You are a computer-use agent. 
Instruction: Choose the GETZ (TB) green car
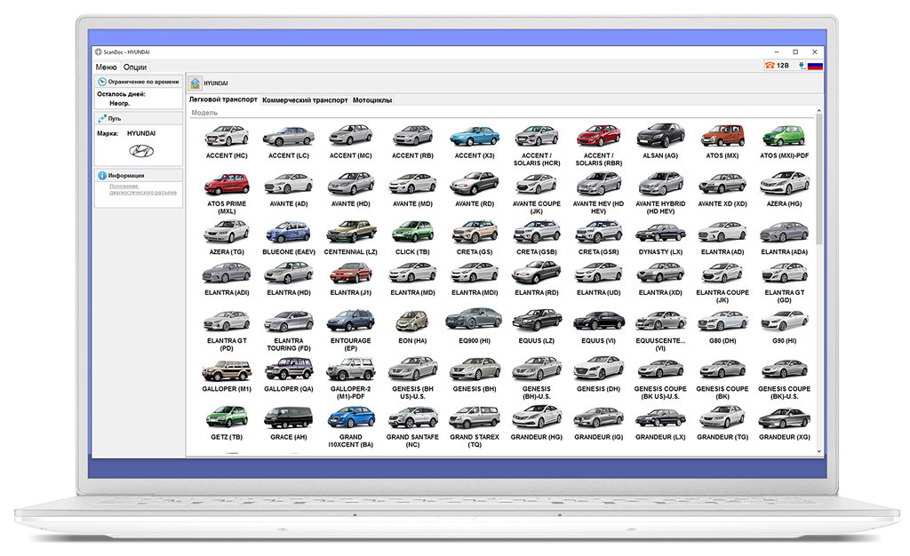click(x=227, y=424)
